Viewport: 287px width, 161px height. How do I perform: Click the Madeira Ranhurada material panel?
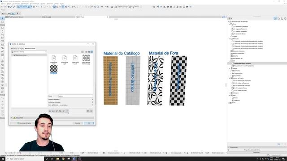[x=111, y=80]
